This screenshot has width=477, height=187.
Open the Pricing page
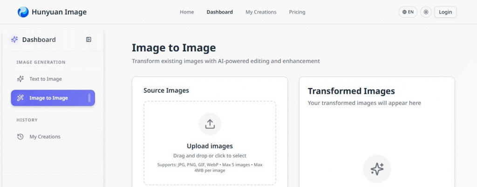[297, 12]
